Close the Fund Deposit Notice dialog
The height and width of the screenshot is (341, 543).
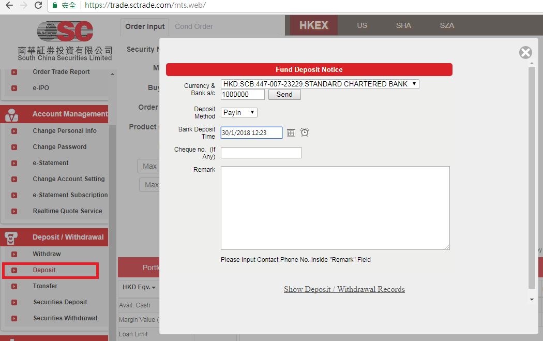[525, 52]
